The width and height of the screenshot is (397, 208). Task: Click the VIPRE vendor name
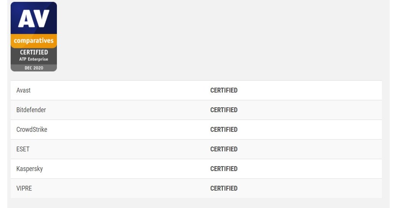click(x=24, y=188)
